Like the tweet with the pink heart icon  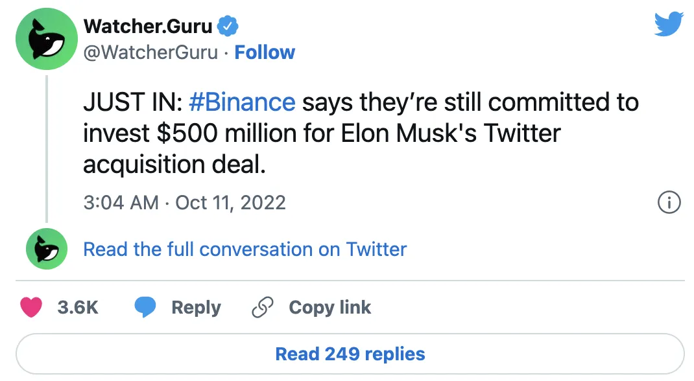31,307
